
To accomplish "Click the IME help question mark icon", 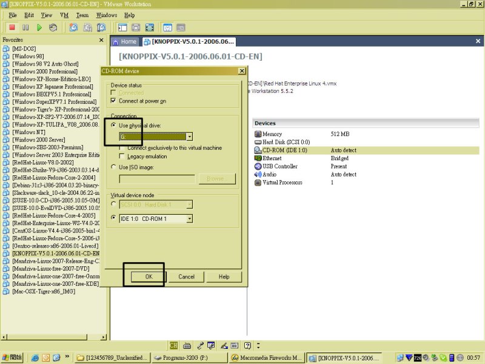I will point(247,345).
